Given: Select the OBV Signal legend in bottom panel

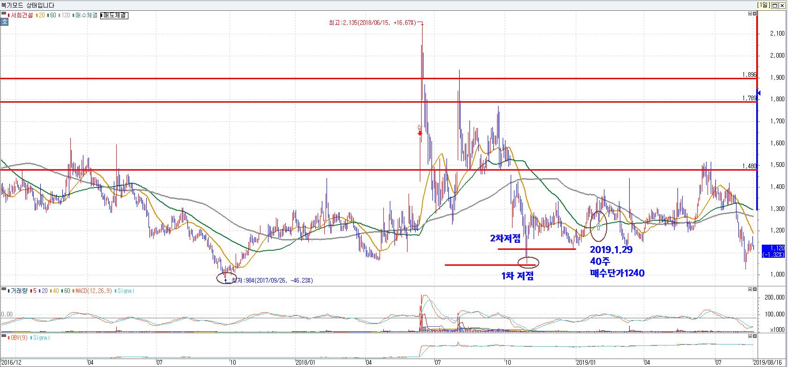Looking at the screenshot, I should point(39,338).
